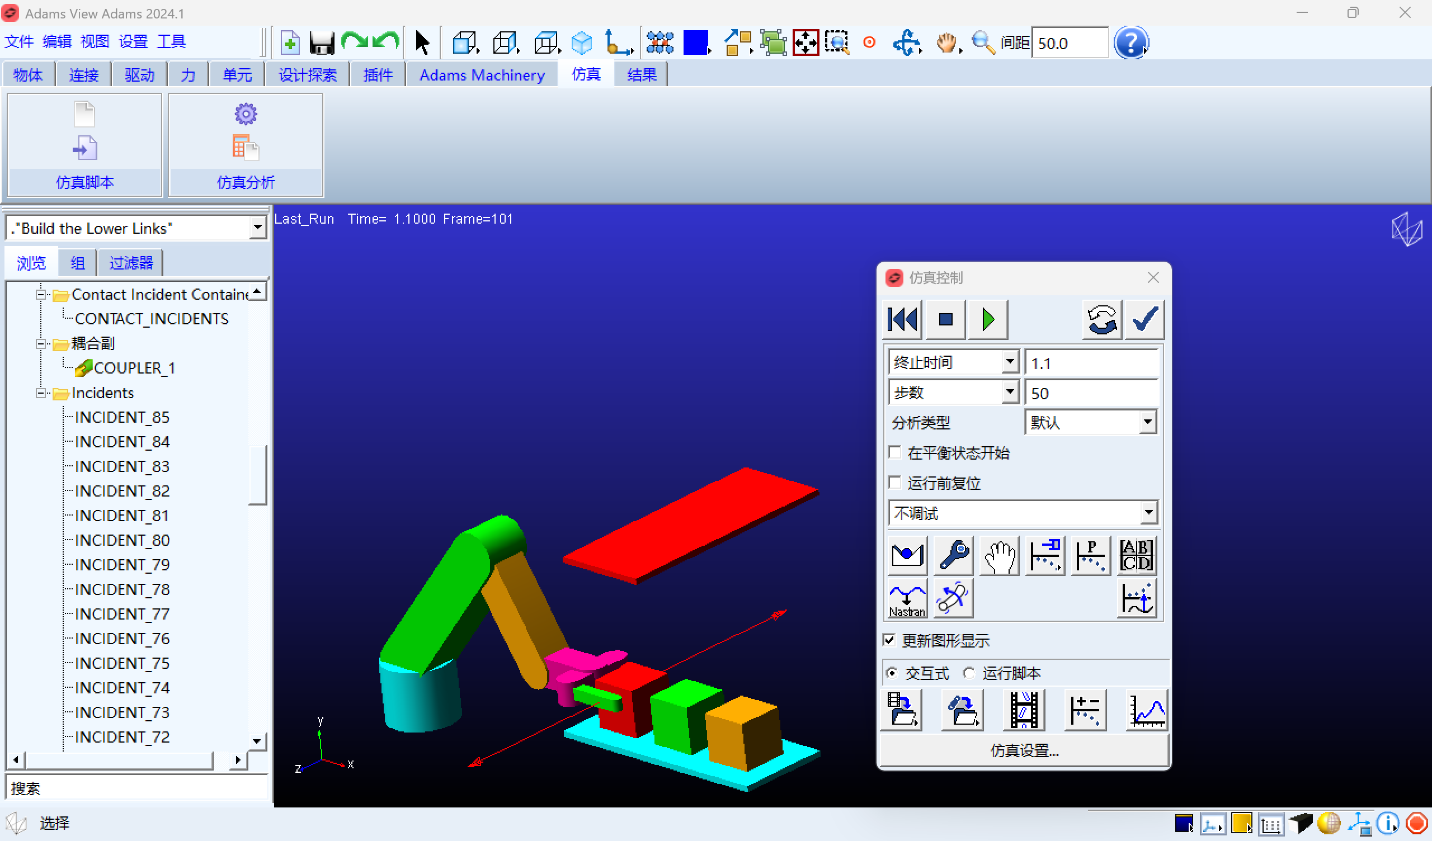Viewport: 1432px width, 841px height.
Task: Click the new model icon in toolbar
Action: point(290,42)
